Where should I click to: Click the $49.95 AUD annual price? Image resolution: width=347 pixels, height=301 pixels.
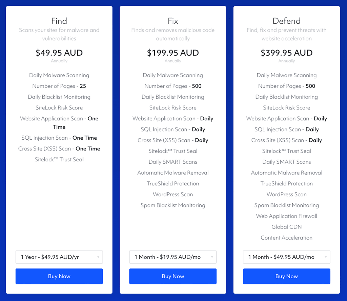[x=59, y=53]
